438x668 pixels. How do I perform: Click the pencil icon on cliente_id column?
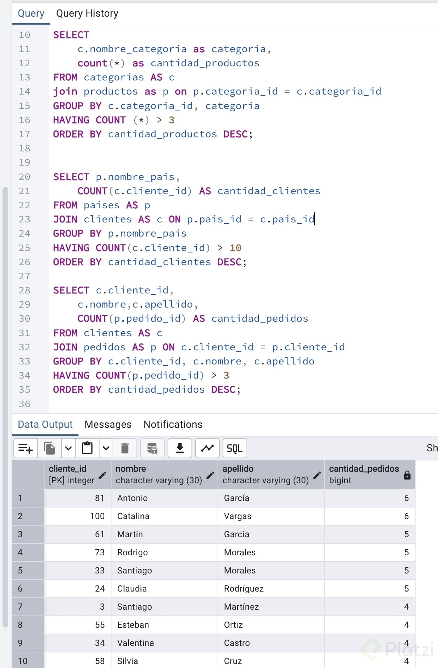pos(102,475)
